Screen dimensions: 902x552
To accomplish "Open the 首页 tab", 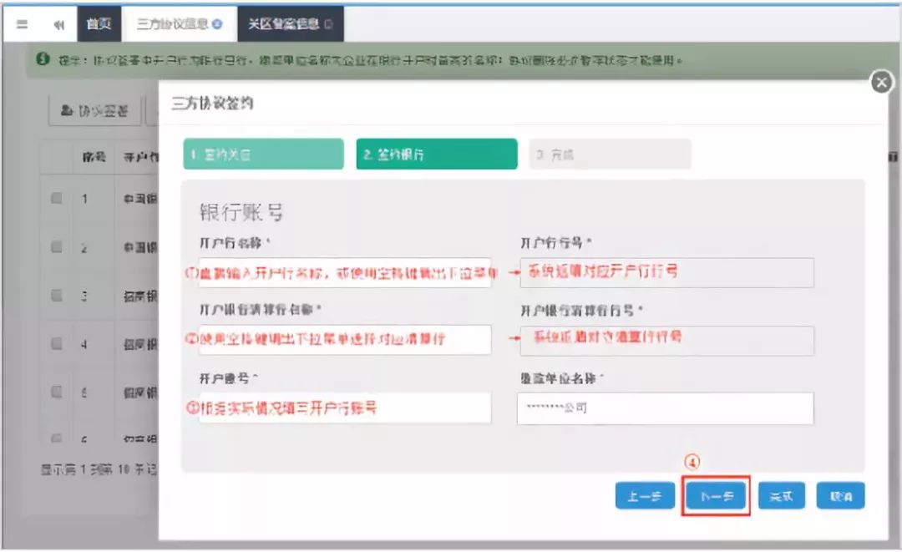I will [x=99, y=23].
